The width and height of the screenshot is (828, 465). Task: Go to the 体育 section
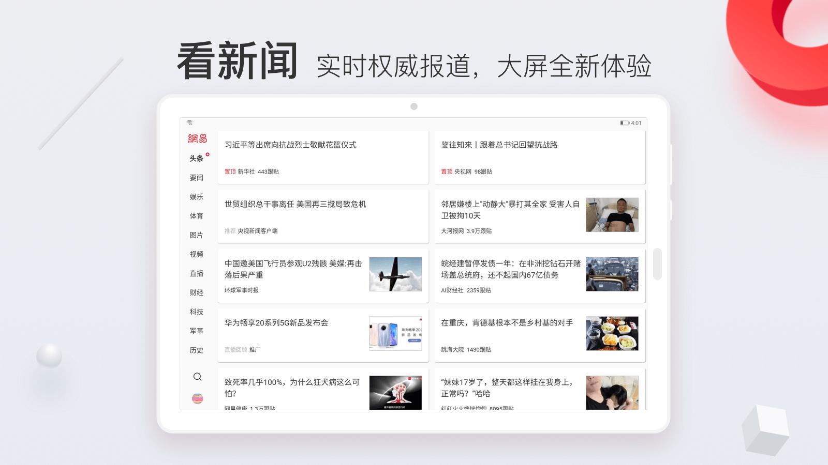pyautogui.click(x=196, y=216)
